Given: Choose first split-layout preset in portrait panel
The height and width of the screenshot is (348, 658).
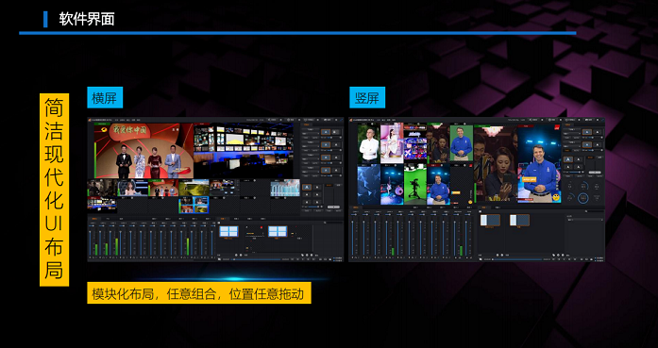Looking at the screenshot, I should (x=490, y=221).
